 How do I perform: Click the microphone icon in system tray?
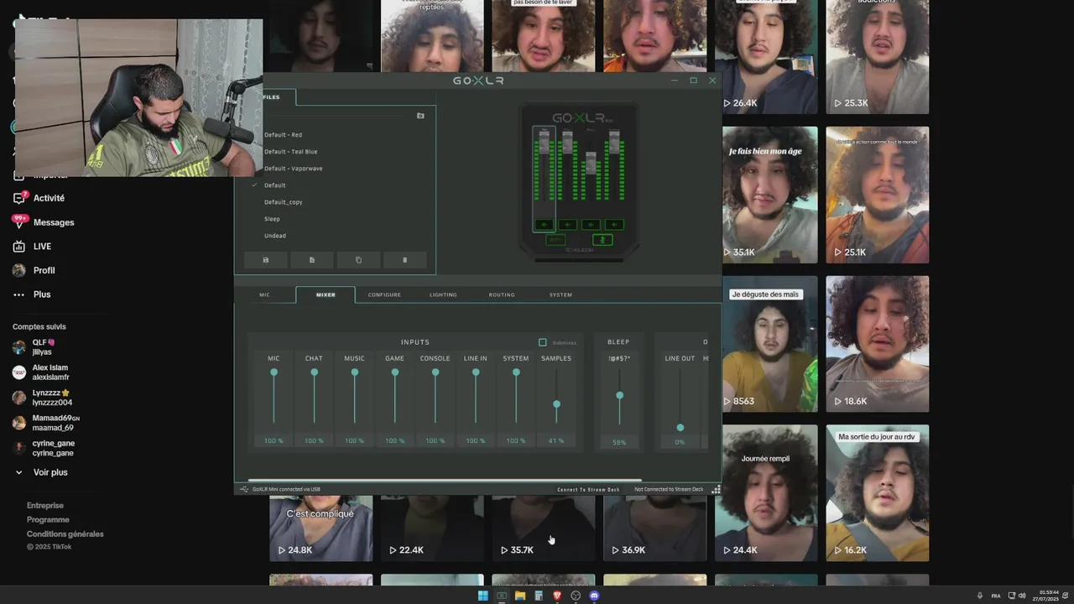click(979, 596)
